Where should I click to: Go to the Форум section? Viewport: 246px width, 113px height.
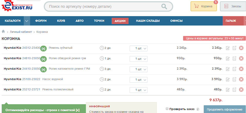tap(41, 21)
